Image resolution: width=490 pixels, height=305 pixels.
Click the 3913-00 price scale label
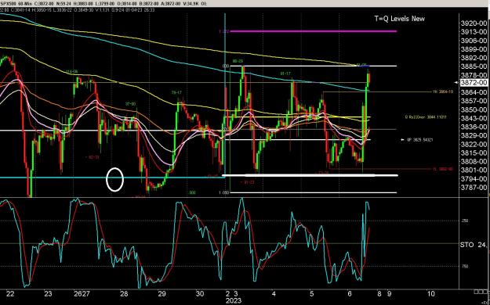[474, 32]
